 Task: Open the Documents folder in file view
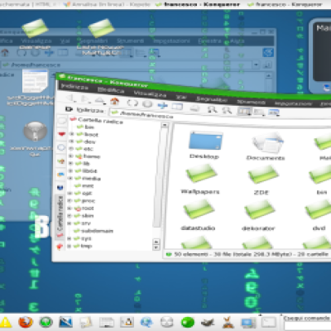266,146
